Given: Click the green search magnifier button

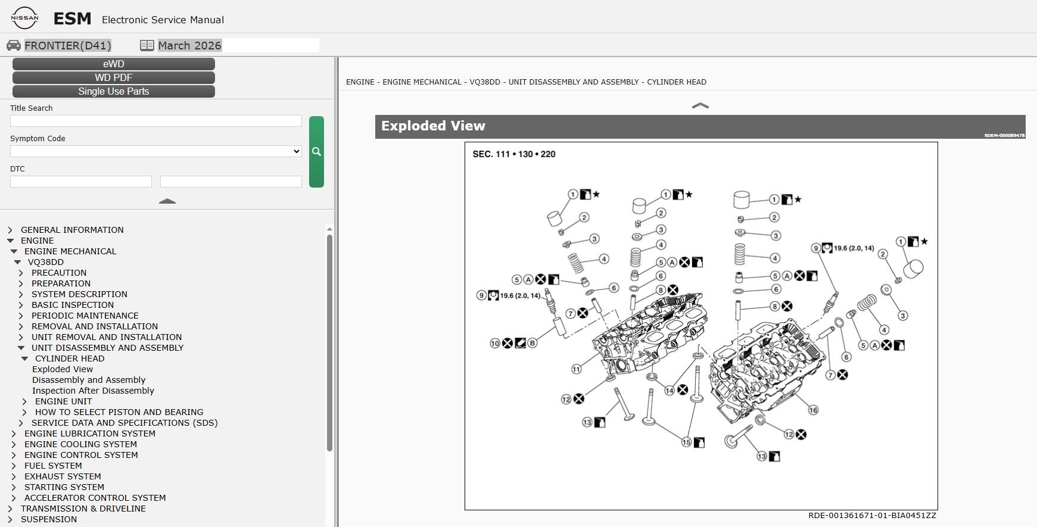Looking at the screenshot, I should pos(316,152).
